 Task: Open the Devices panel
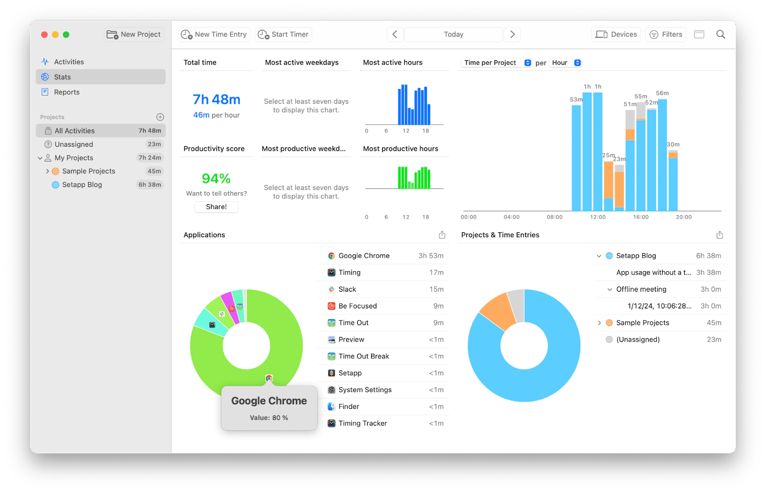click(x=616, y=34)
